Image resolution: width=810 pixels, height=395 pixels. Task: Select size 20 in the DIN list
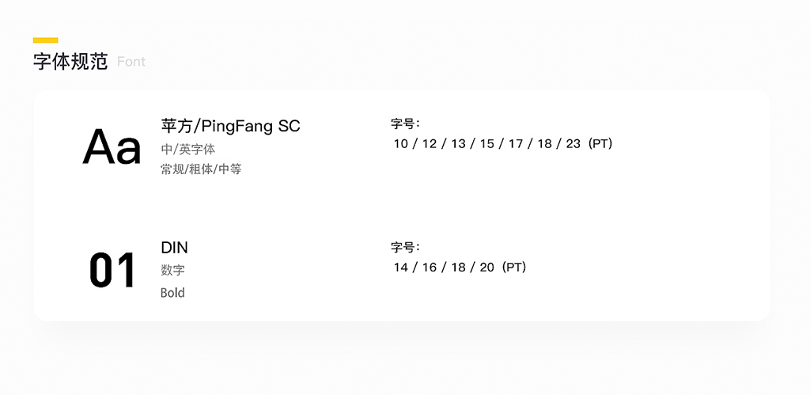click(487, 268)
